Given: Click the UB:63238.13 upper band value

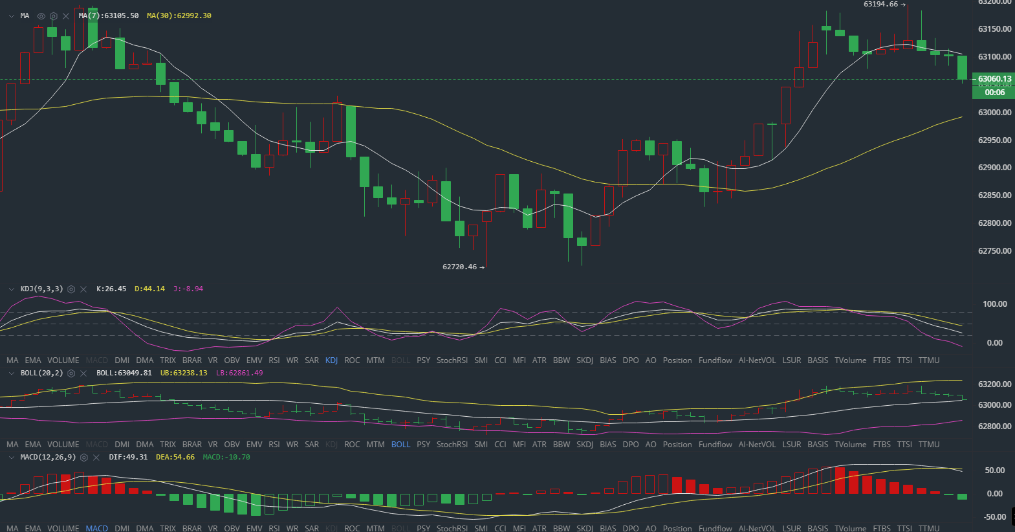Looking at the screenshot, I should tap(184, 373).
